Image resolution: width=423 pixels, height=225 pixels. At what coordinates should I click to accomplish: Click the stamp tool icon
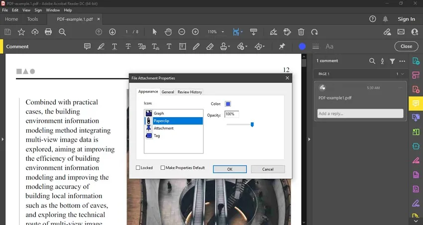(224, 46)
